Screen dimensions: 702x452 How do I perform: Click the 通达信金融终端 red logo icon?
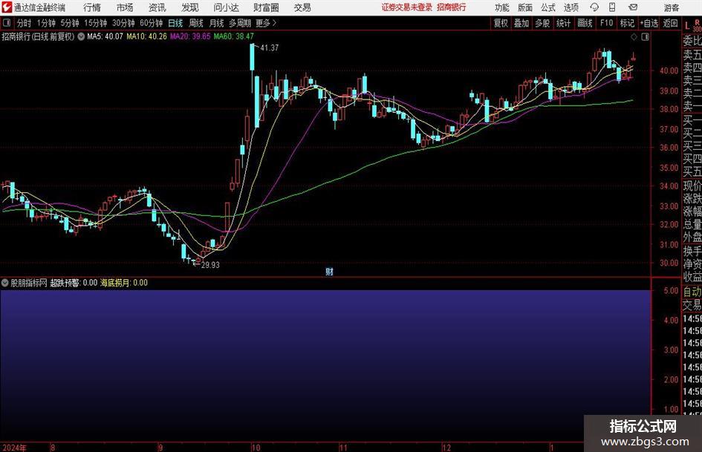coord(7,7)
